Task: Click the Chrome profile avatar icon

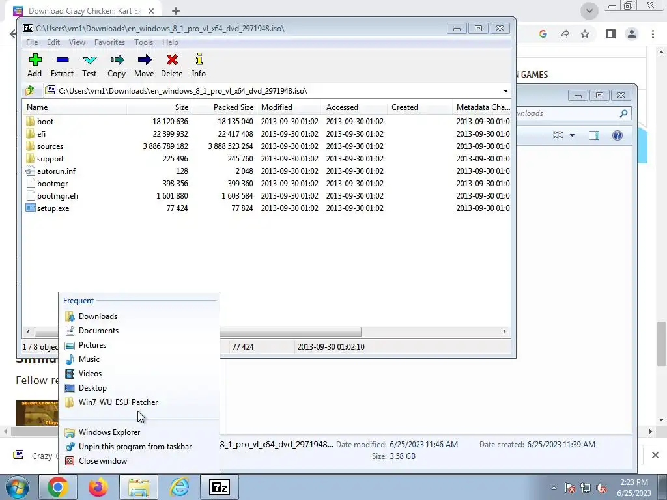Action: [632, 34]
